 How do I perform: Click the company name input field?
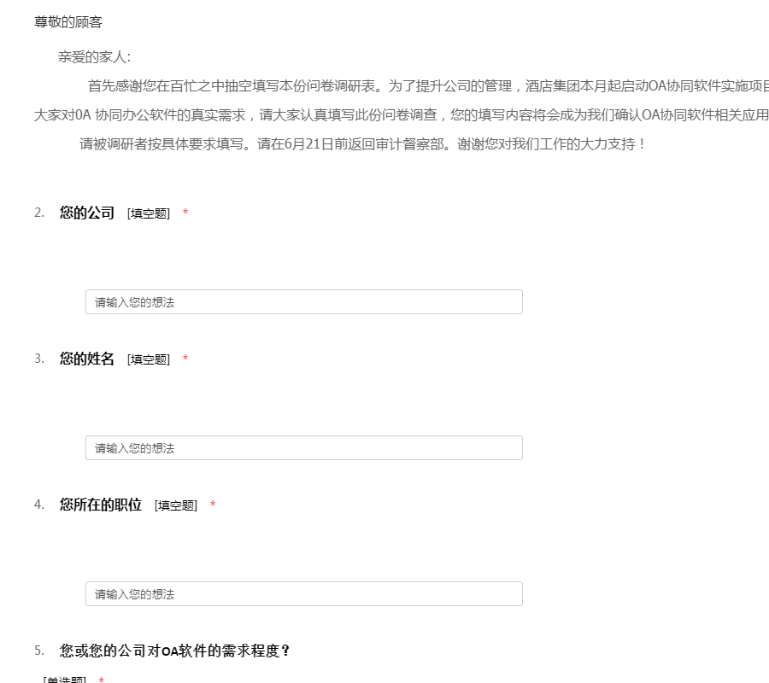point(304,302)
